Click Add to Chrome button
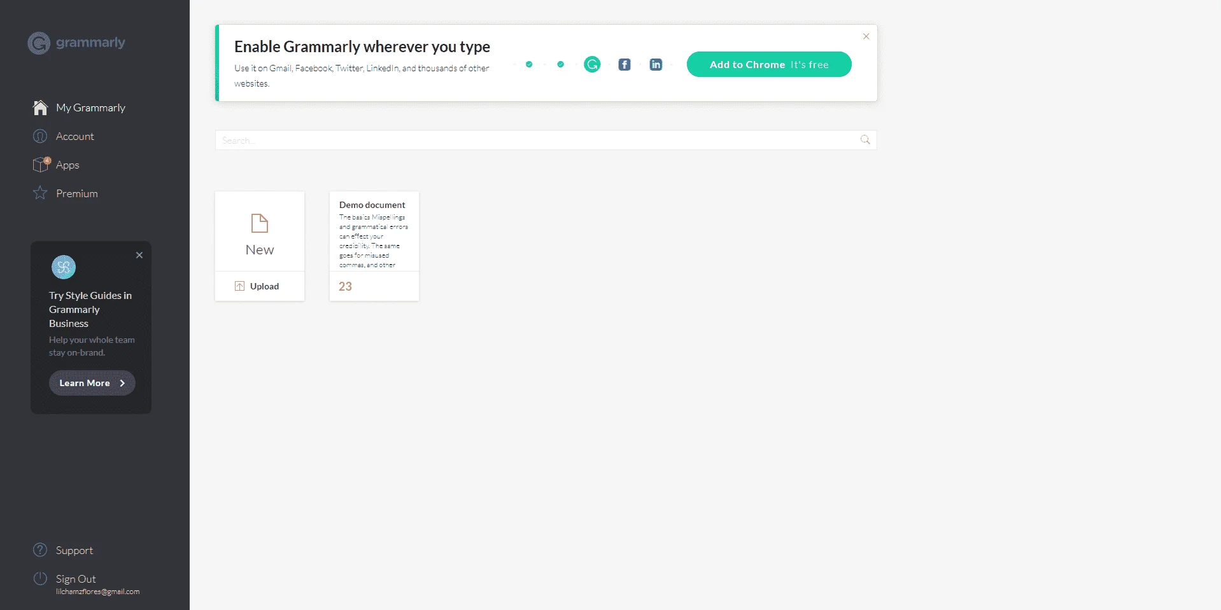The height and width of the screenshot is (610, 1221). pyautogui.click(x=769, y=64)
